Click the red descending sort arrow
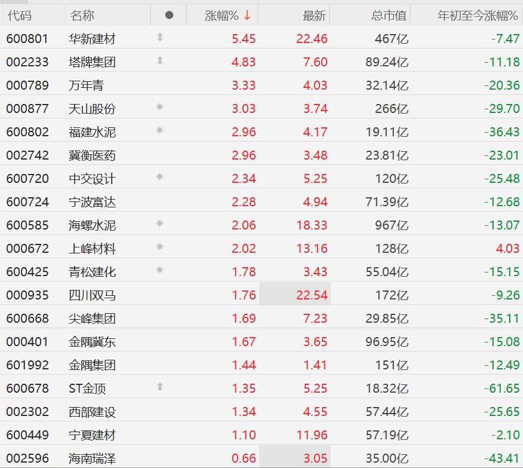 (x=247, y=15)
